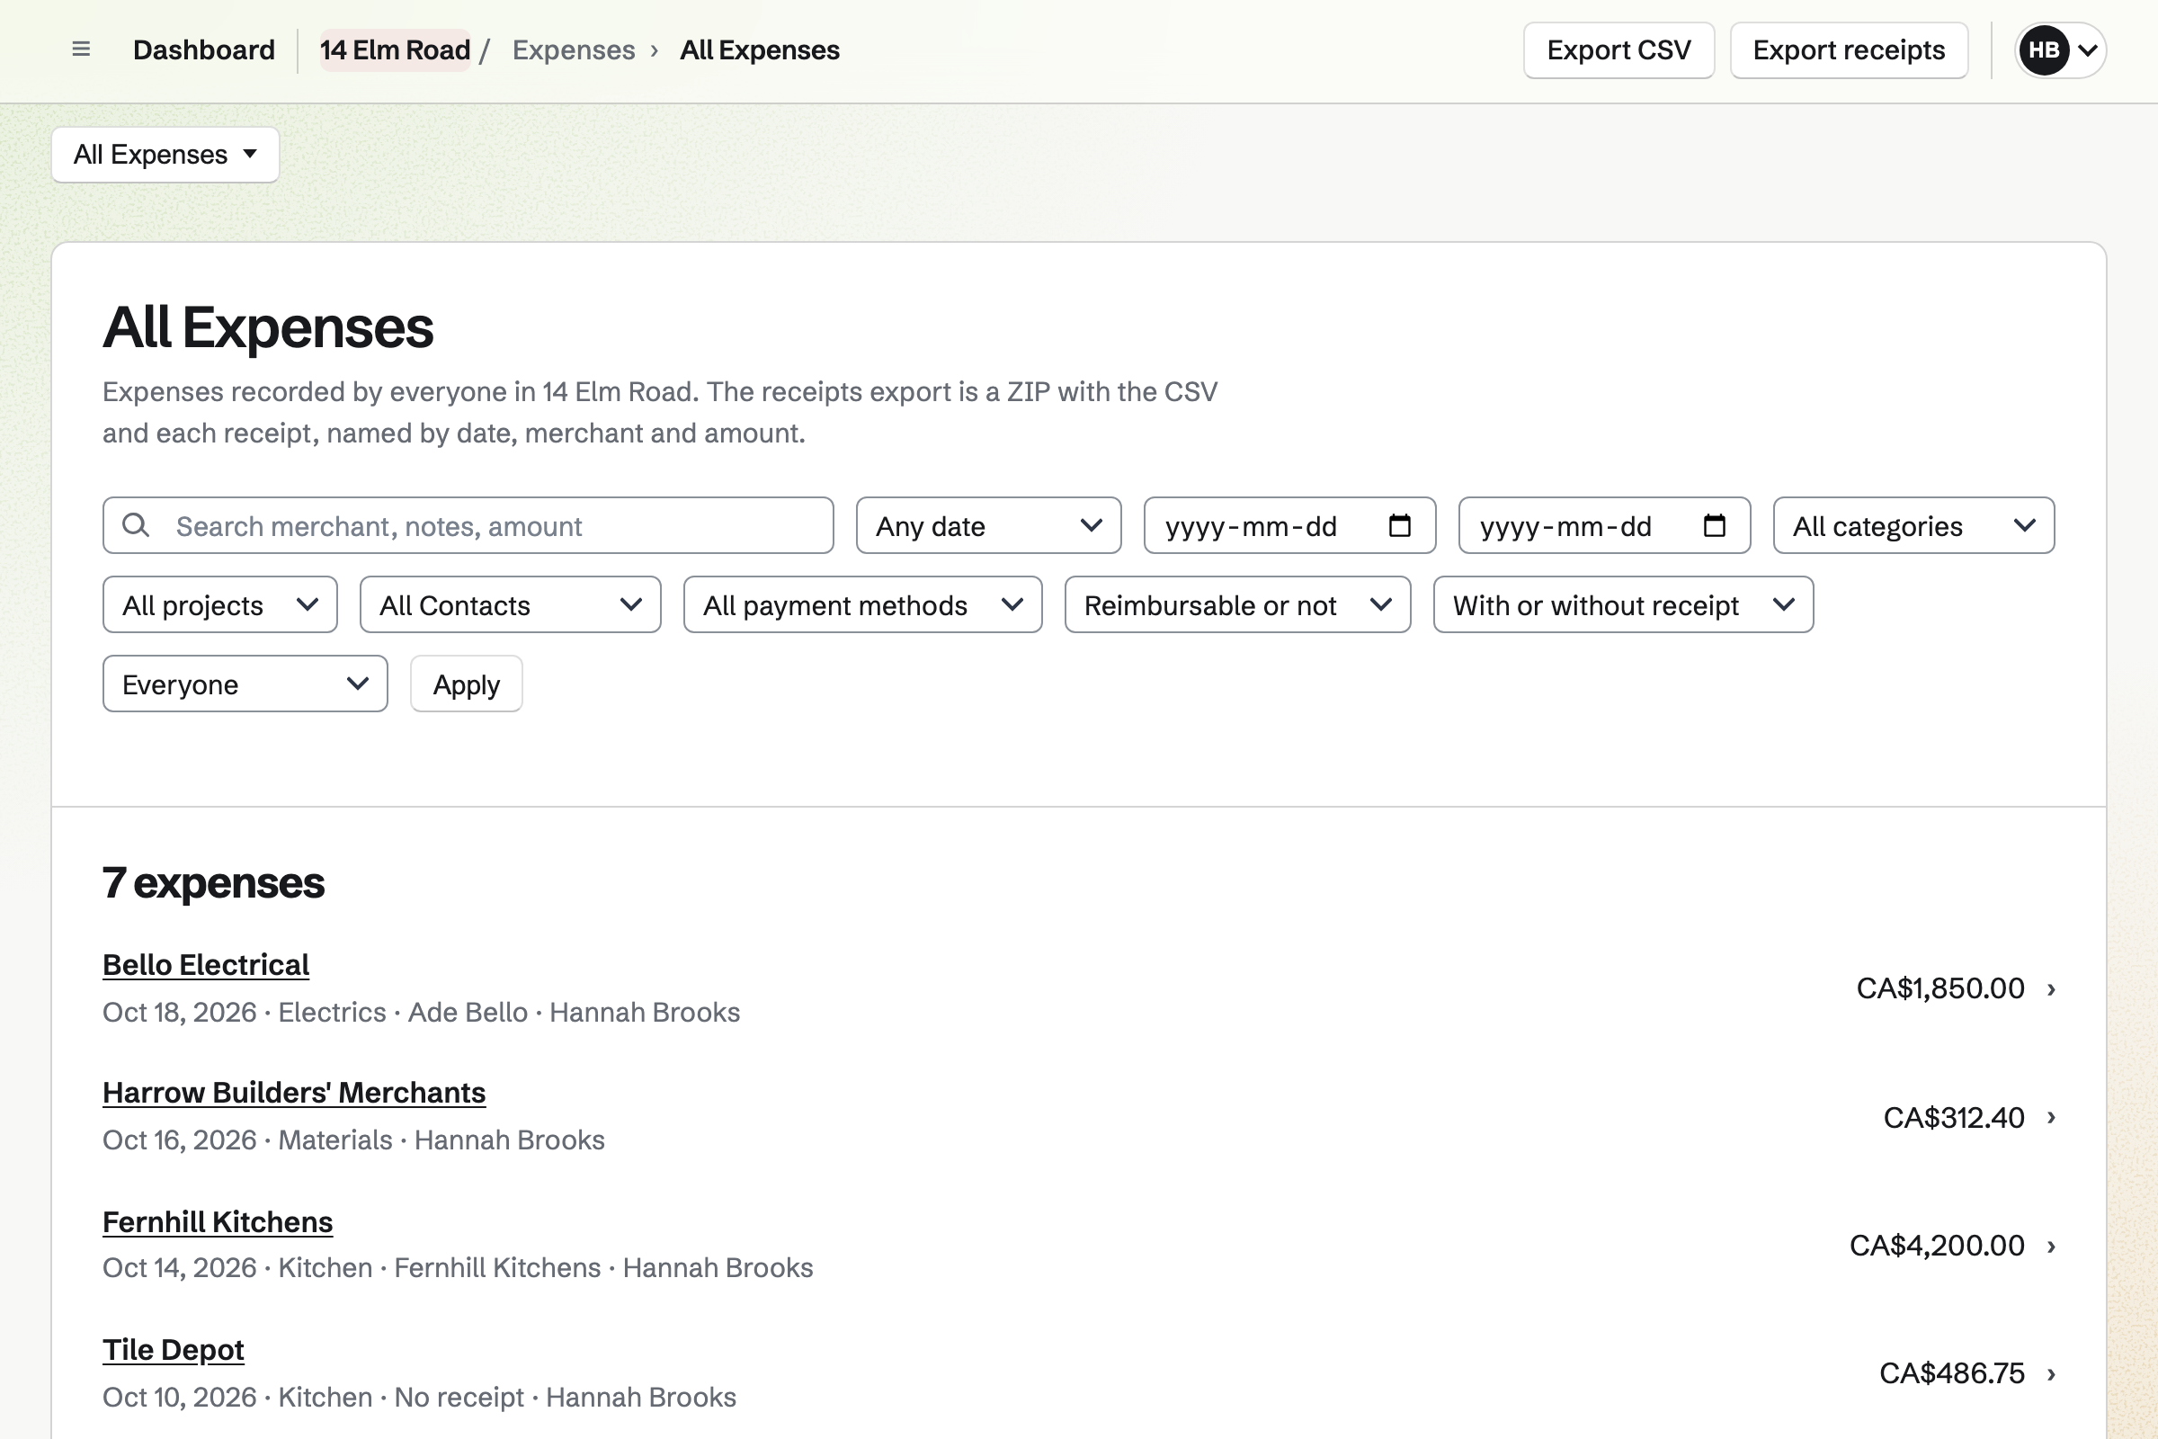Click the amount CA$4,200.00

coord(1937,1246)
